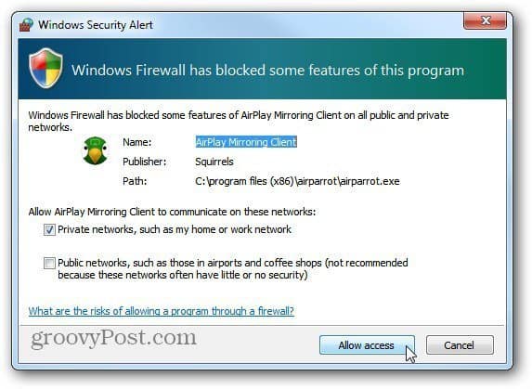Click the groovyPost.com watermark
The image size is (532, 389).
(113, 339)
